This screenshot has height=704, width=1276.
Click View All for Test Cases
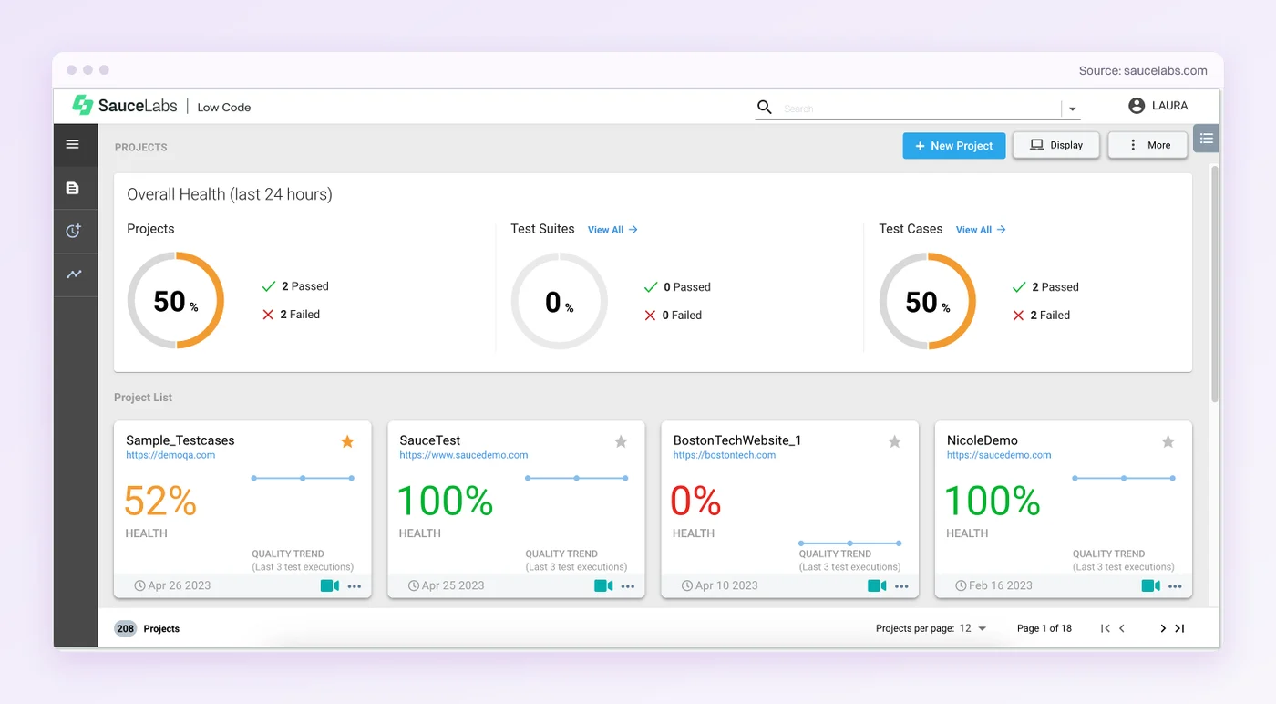point(981,230)
